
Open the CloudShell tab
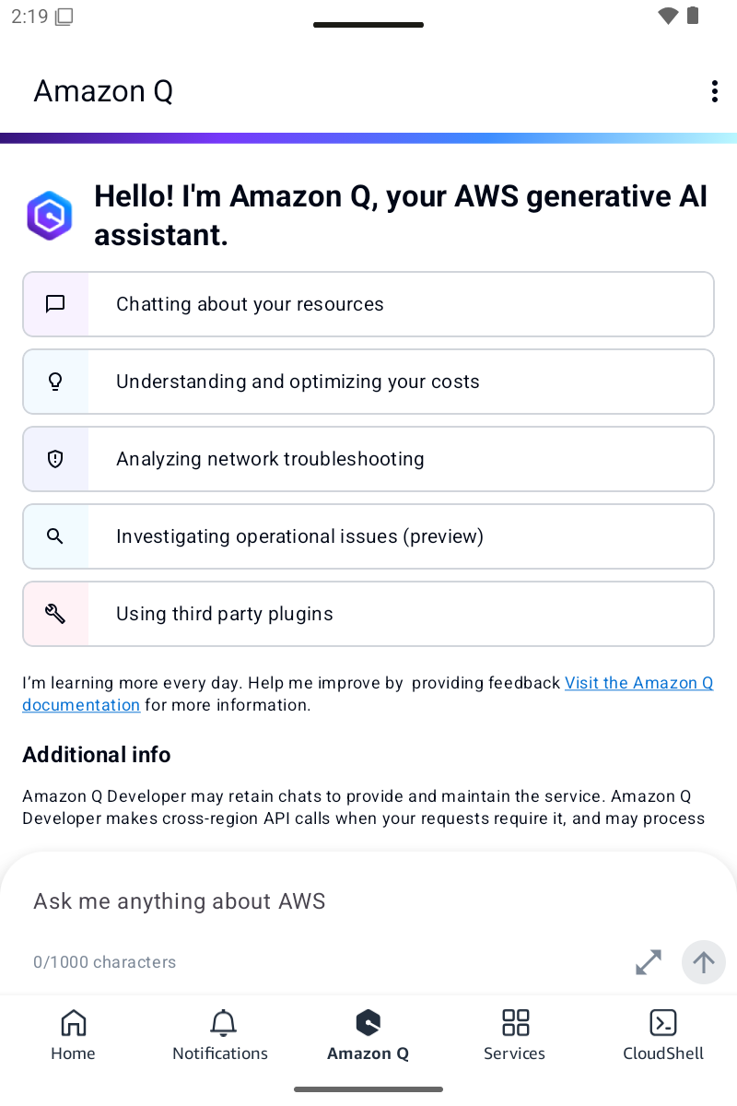click(663, 1035)
